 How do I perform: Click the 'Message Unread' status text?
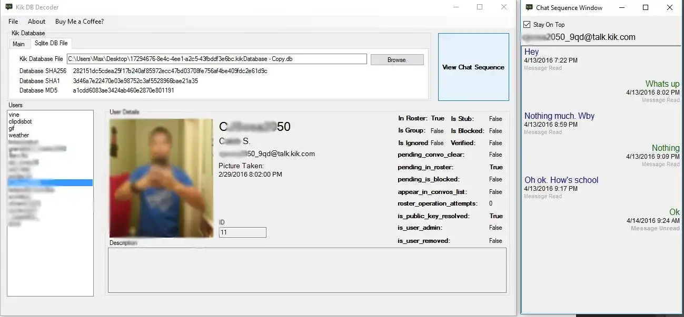coord(655,229)
